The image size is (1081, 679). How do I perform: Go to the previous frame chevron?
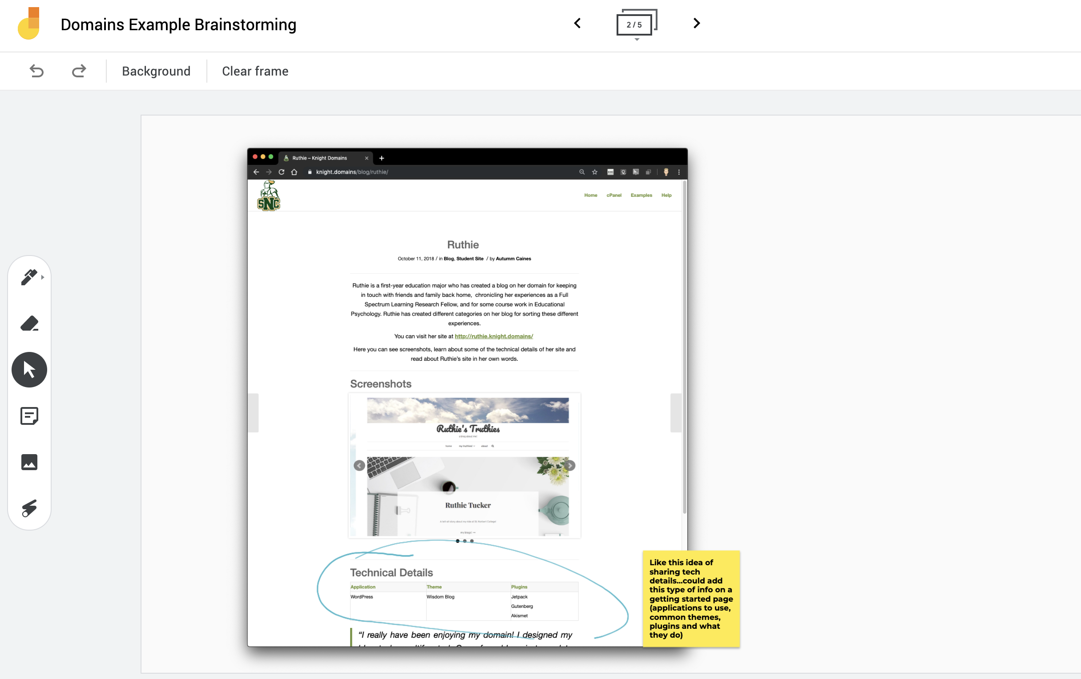pos(578,23)
